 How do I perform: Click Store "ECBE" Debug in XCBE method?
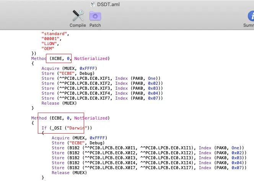[68, 73]
